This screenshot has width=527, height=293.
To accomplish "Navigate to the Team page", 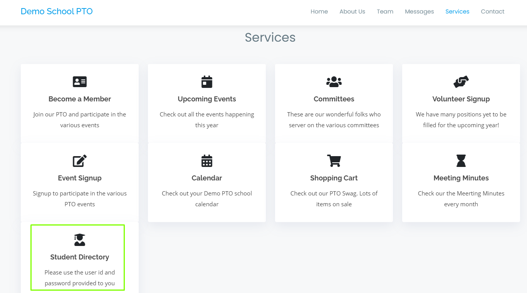I will tap(385, 11).
